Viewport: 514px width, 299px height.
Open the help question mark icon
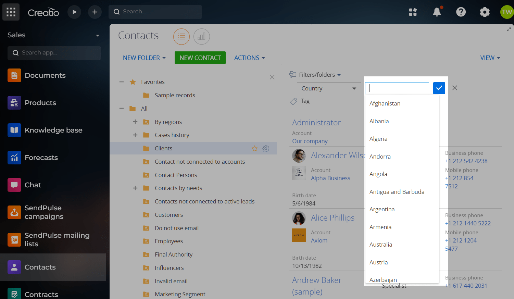coord(461,12)
